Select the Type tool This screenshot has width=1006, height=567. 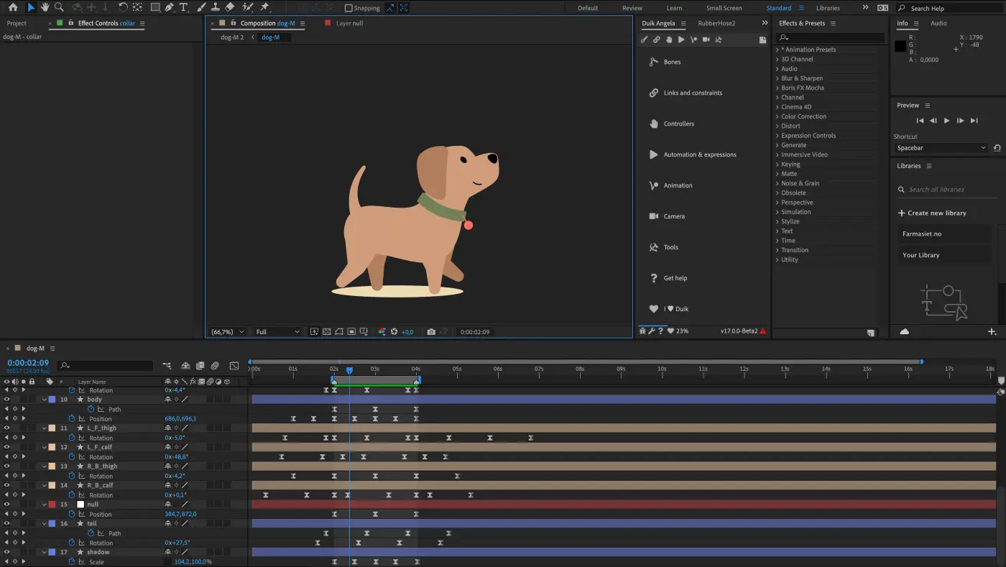click(x=184, y=7)
